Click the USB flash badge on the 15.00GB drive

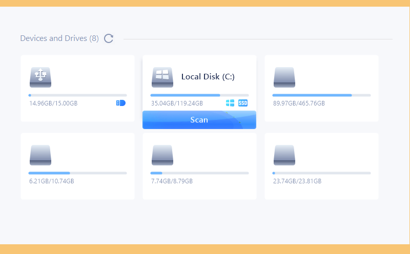121,103
